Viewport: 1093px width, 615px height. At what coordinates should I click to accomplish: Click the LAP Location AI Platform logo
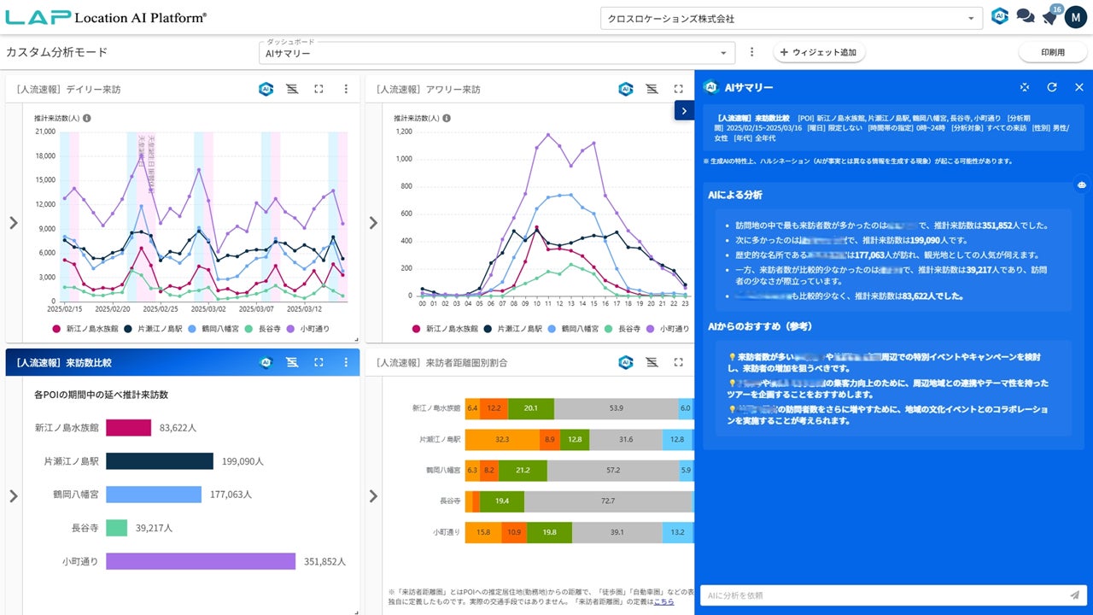106,17
